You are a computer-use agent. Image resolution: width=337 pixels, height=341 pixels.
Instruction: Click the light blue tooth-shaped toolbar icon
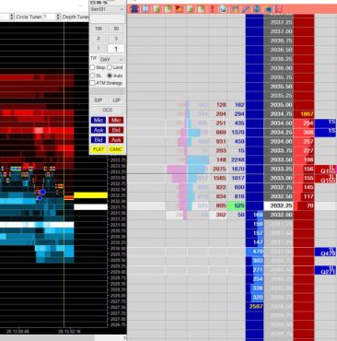click(145, 9)
